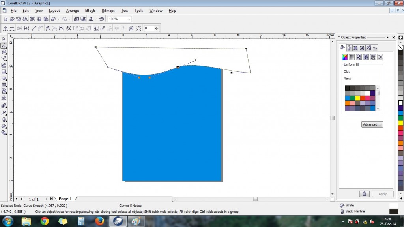This screenshot has height=227, width=404.
Task: Select Pattern fill type button
Action: click(359, 57)
